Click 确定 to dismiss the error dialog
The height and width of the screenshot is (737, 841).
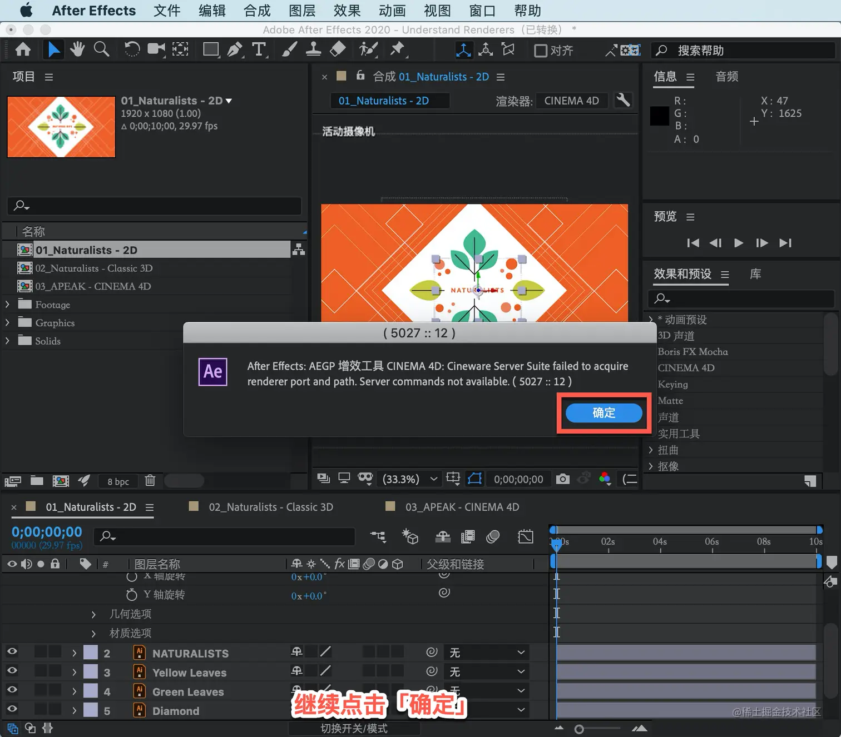tap(604, 413)
